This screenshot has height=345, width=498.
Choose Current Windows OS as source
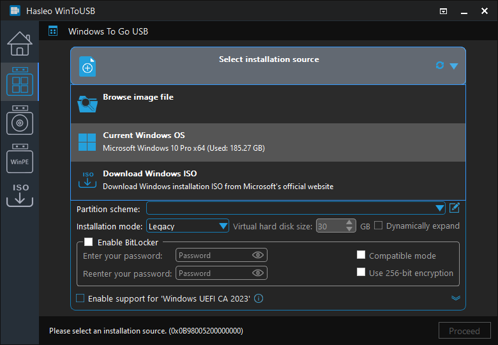coord(268,142)
